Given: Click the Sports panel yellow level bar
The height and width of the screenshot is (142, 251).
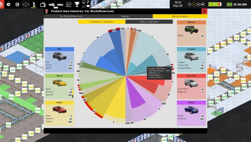Looking at the screenshot, I should pos(73,93).
